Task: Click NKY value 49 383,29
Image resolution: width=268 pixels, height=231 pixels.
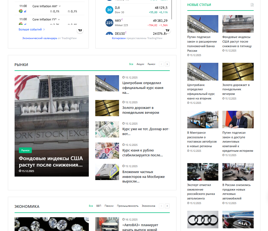Action: (x=160, y=21)
